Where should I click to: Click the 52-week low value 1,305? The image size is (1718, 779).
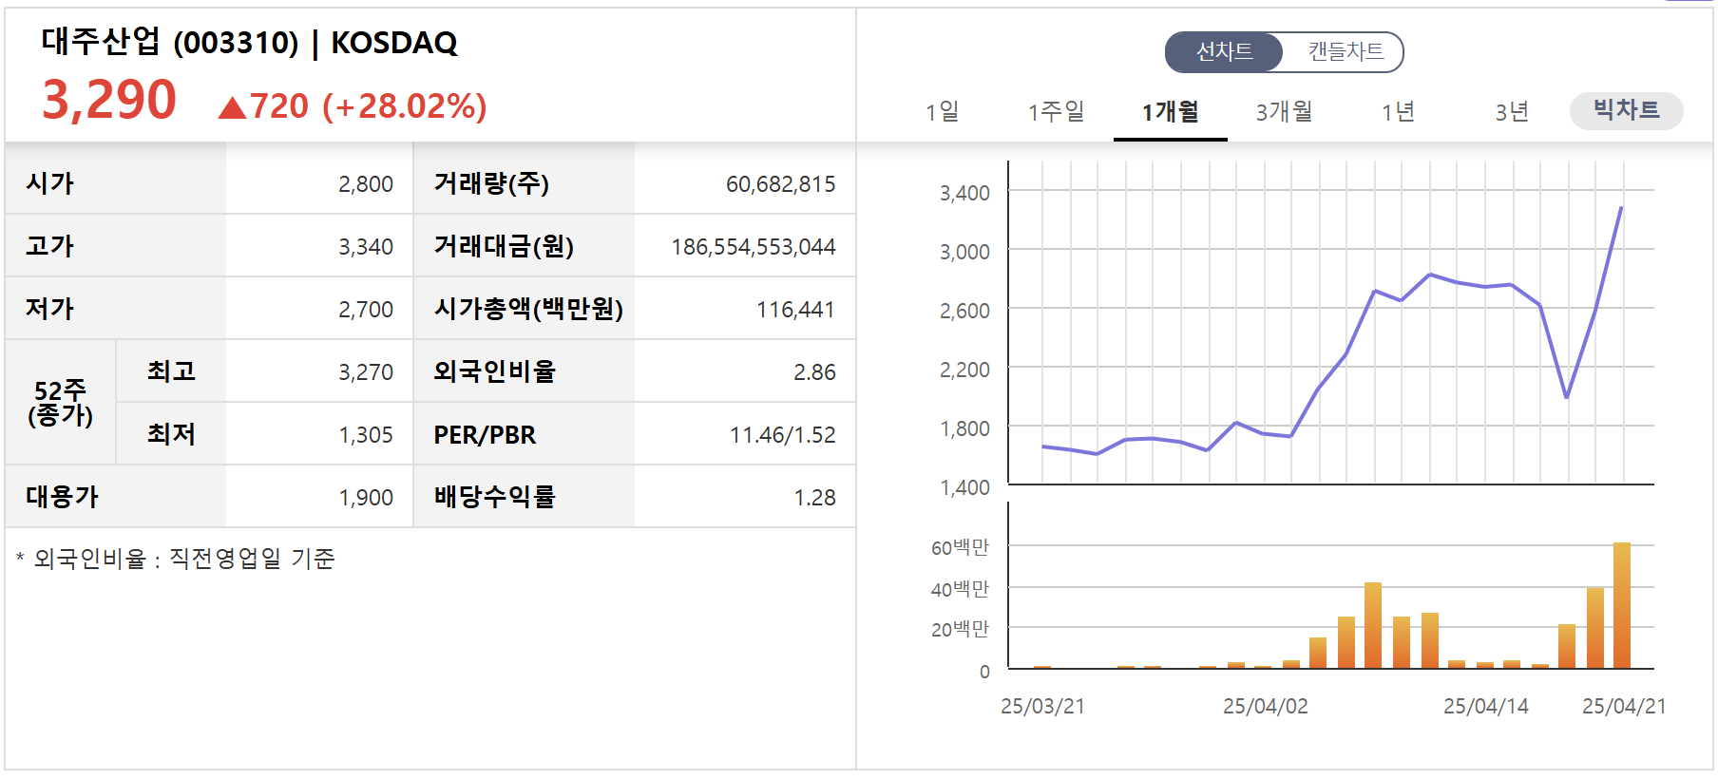coord(366,435)
